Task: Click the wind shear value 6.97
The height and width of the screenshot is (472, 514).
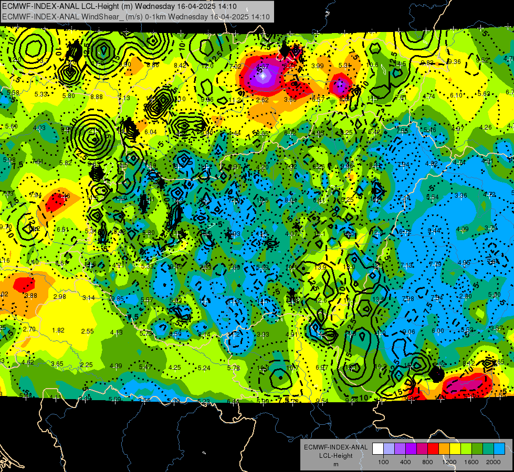Action: click(x=322, y=368)
